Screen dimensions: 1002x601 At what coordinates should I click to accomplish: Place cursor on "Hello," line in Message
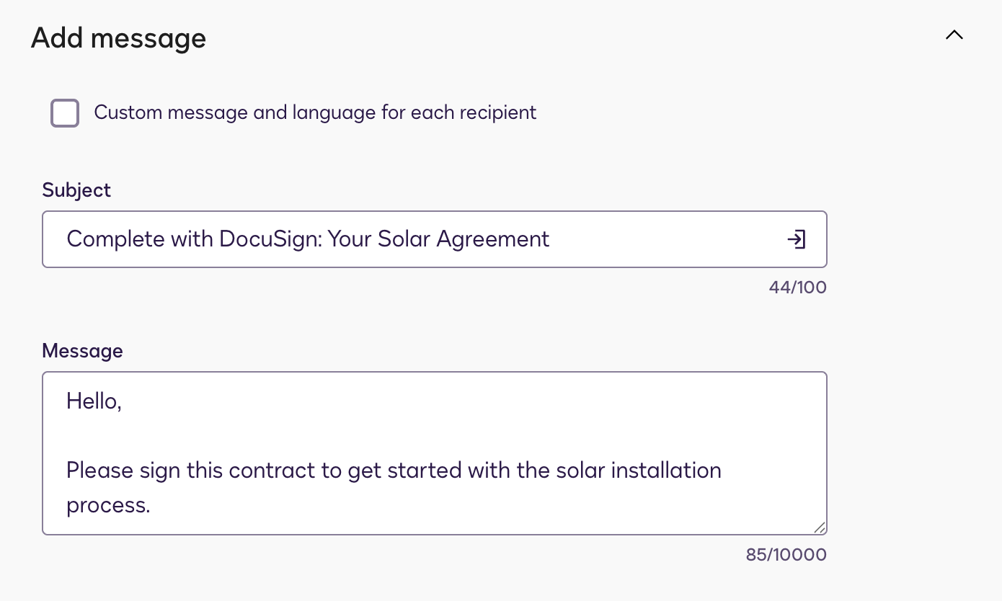94,401
